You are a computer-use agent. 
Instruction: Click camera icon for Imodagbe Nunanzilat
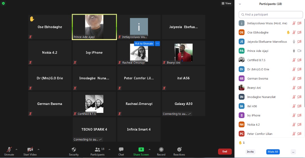click(299, 97)
